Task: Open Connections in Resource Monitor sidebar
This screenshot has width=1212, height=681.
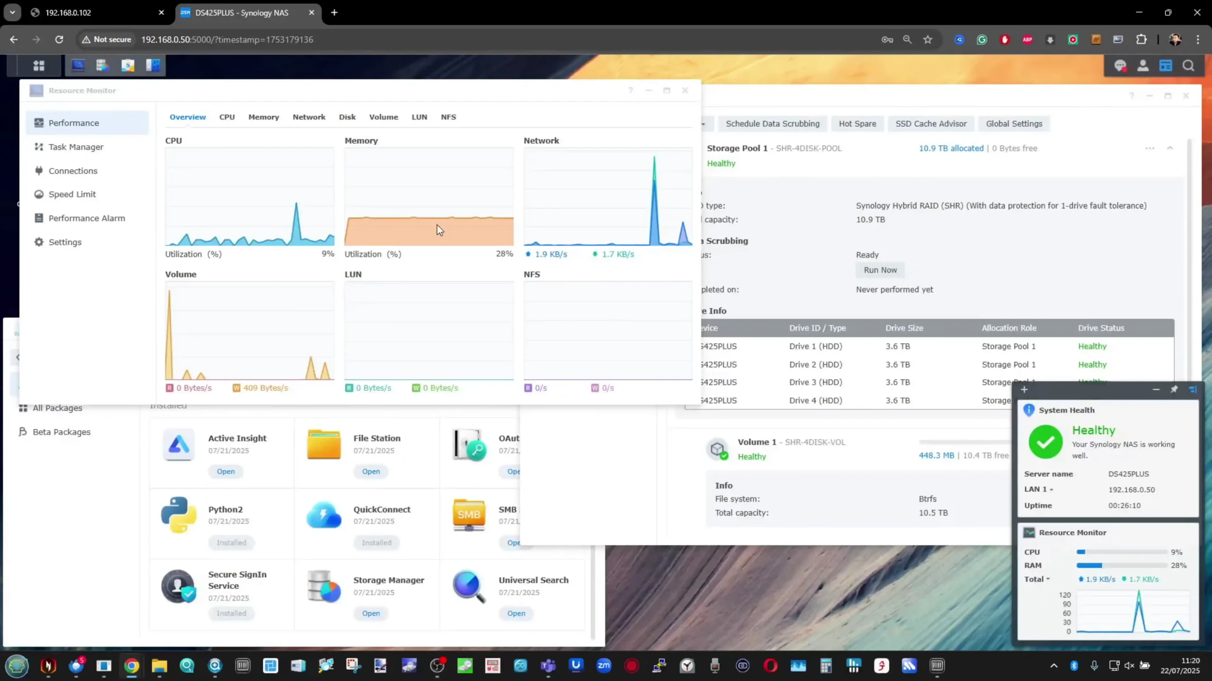Action: [x=87, y=171]
